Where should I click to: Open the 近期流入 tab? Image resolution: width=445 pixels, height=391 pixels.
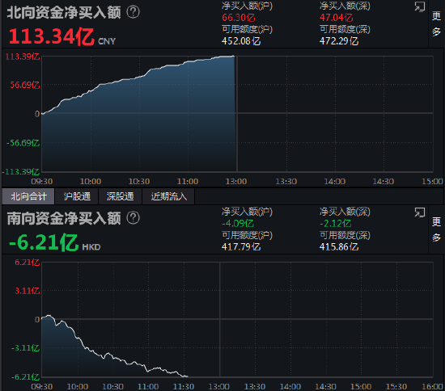click(168, 196)
